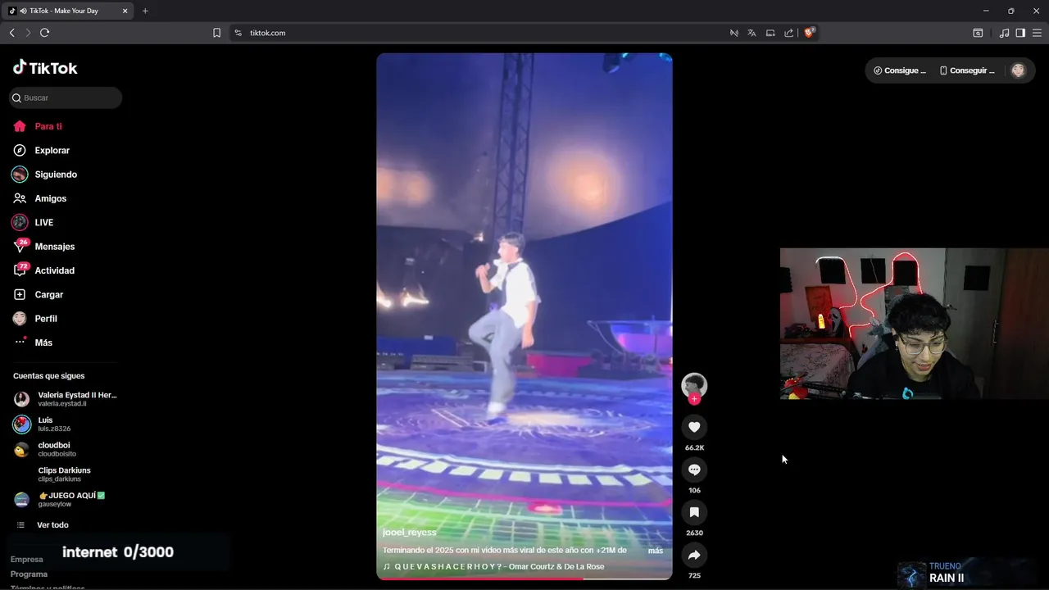This screenshot has height=590, width=1049.
Task: Toggle the browser sidebar panel
Action: coord(1020,33)
